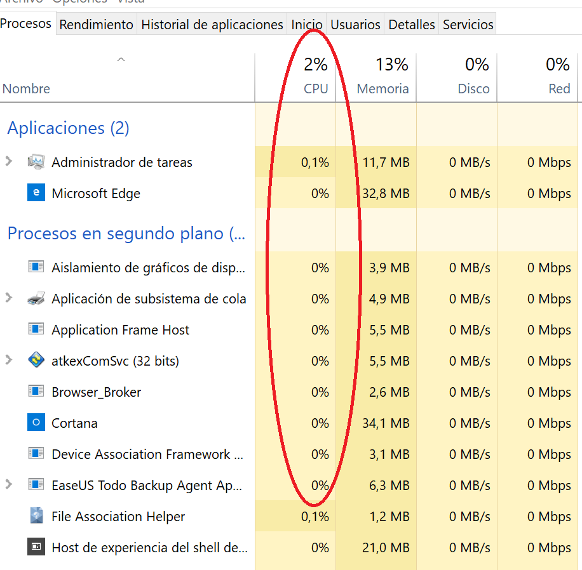This screenshot has width=582, height=570.
Task: Select the File Association Helper icon
Action: (x=36, y=516)
